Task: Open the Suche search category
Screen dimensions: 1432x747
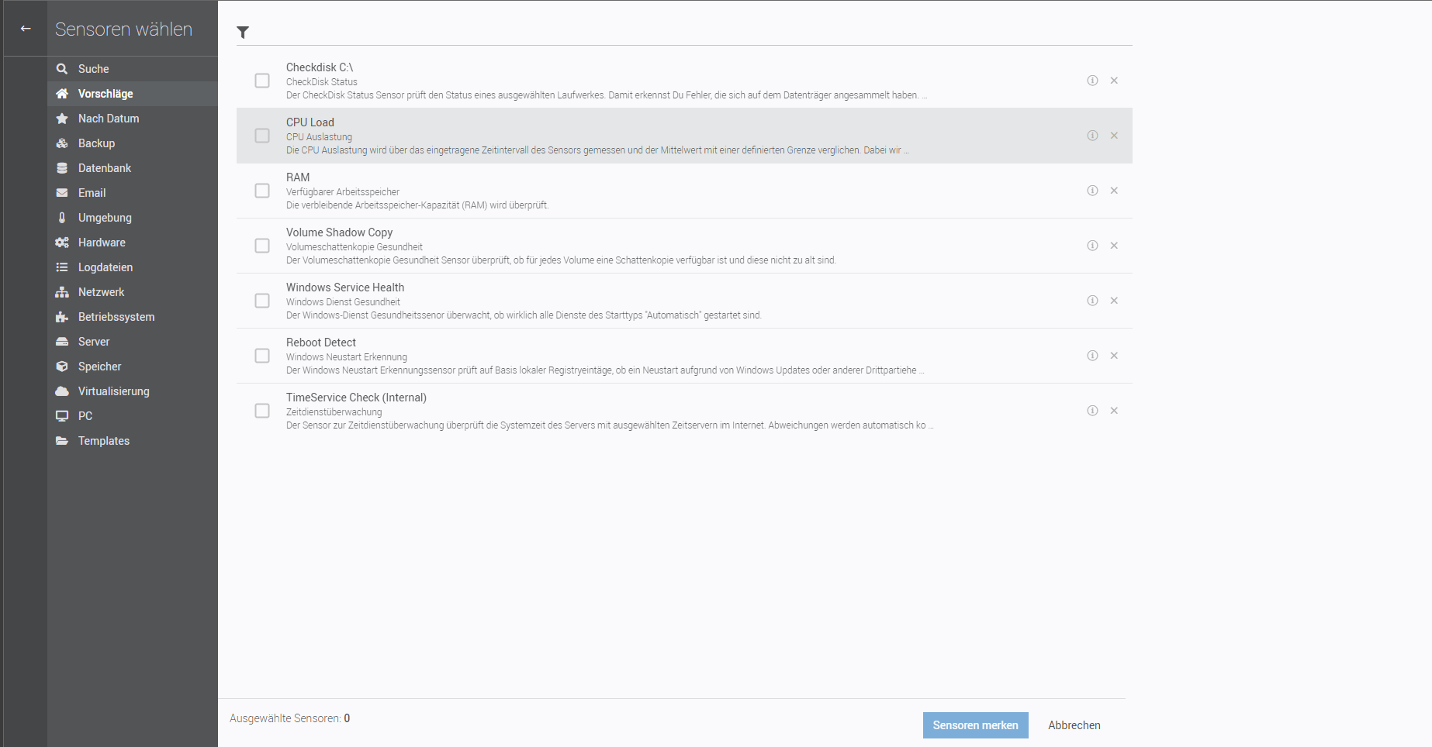Action: point(93,69)
